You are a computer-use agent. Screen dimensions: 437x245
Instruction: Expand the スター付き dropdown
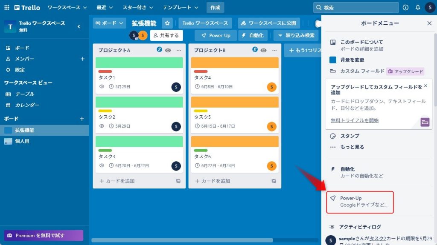tap(138, 8)
